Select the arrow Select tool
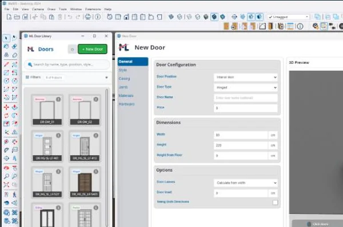The width and height of the screenshot is (343, 227). [6, 38]
